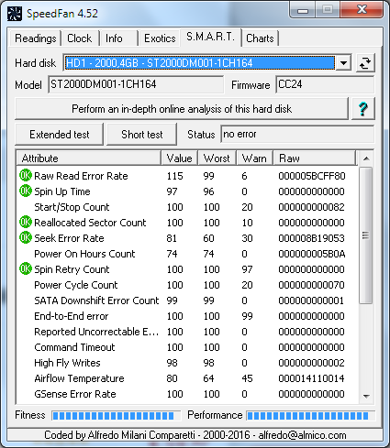Click the refresh hard disk list icon
This screenshot has width=390, height=448.
click(x=365, y=63)
